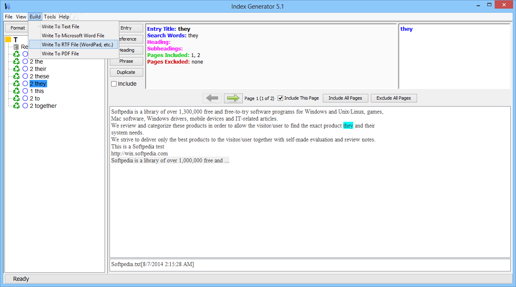Viewport: 516px width, 287px height.
Task: Select the circle marker for '1 this'
Action: click(25, 91)
